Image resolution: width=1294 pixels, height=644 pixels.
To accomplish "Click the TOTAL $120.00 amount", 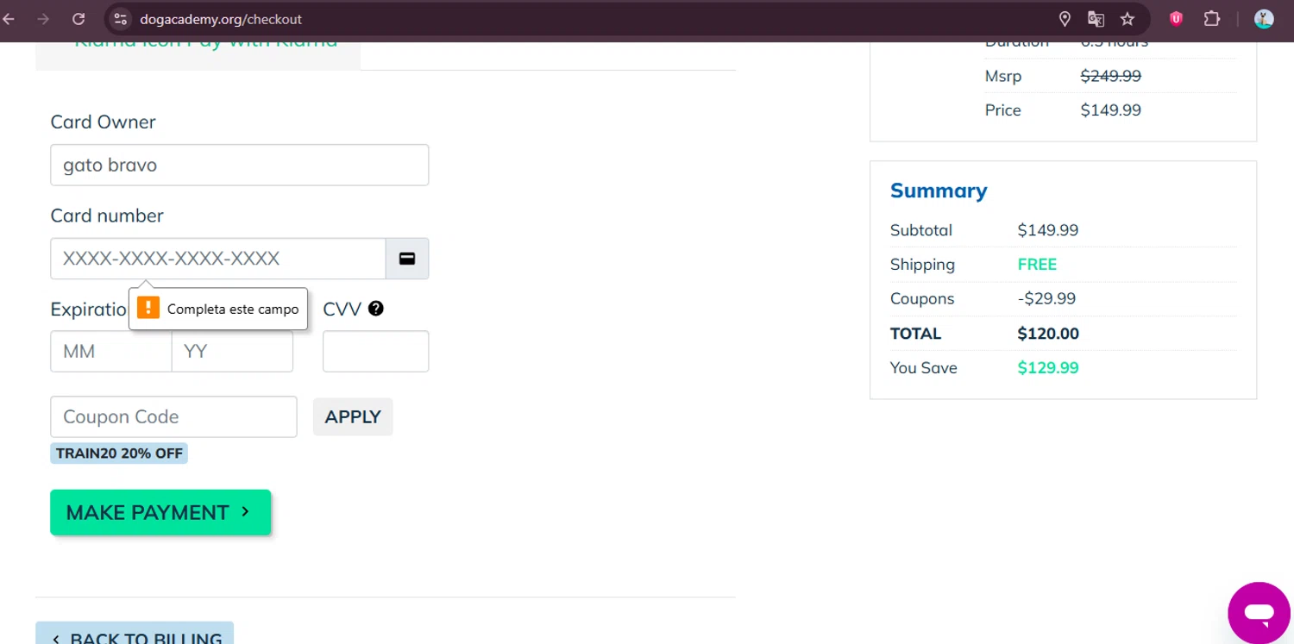I will 1048,334.
